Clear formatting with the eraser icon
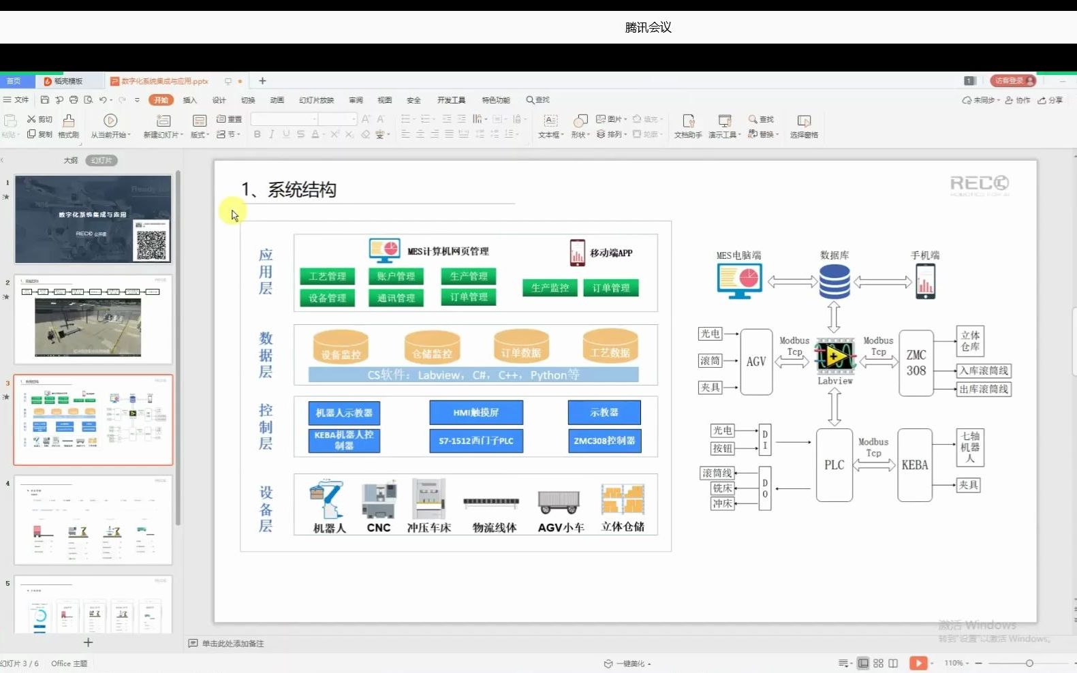Viewport: 1077px width, 673px height. [x=366, y=134]
